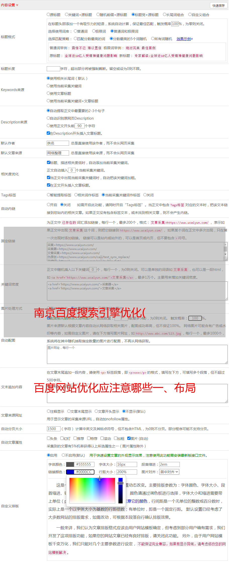Click the 字体颜色 gray swatch
Screen dimensions: 229x564
[70, 464]
